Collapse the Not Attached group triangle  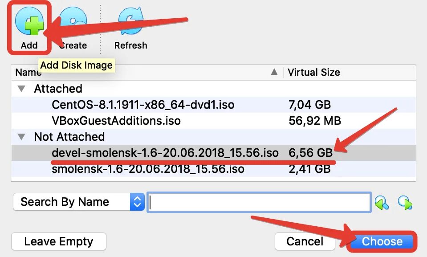click(x=21, y=137)
